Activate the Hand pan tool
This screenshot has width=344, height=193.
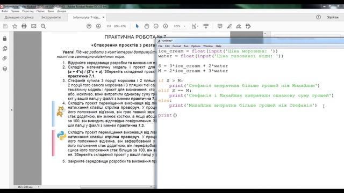click(x=147, y=26)
